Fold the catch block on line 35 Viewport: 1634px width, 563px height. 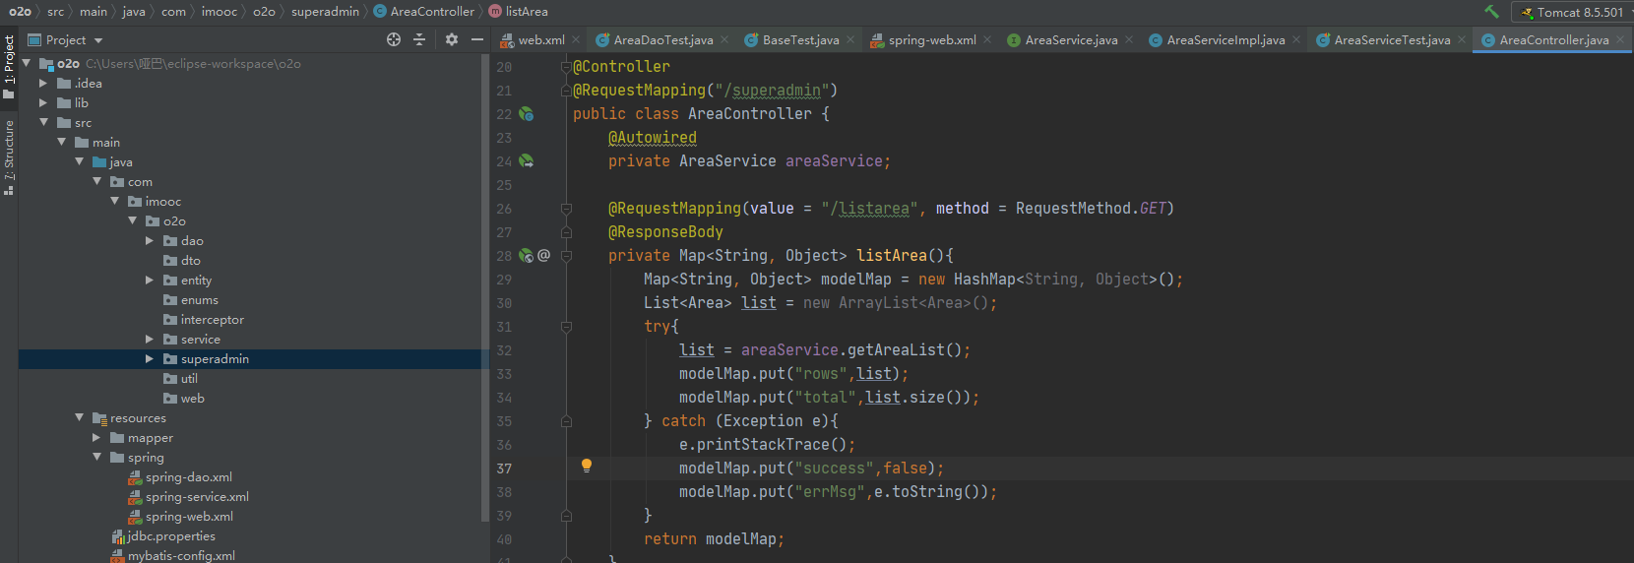click(566, 421)
